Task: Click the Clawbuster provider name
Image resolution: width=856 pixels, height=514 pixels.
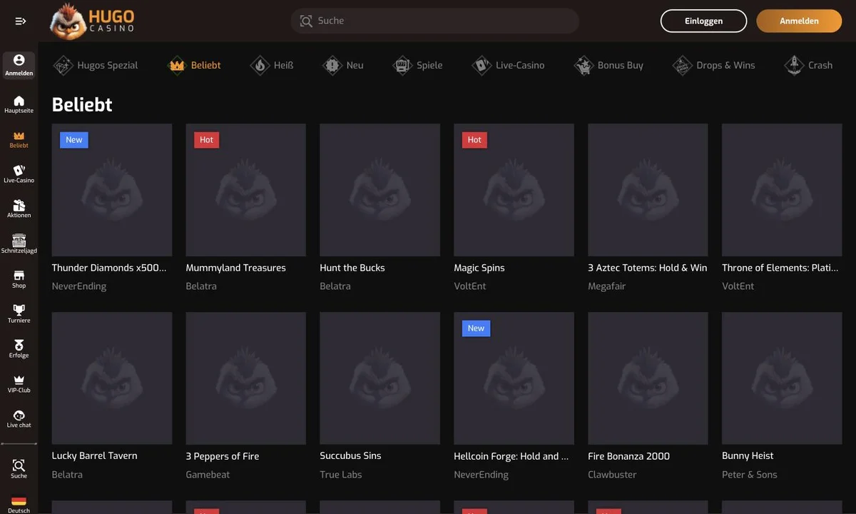Action: pos(612,475)
